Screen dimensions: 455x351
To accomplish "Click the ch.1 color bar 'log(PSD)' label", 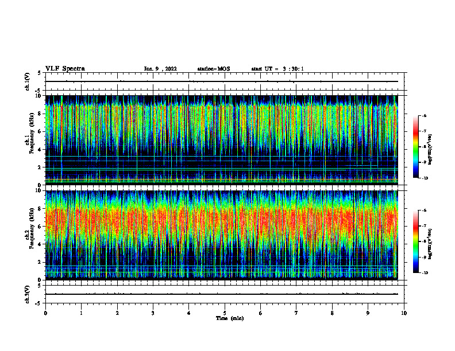I will 430,149.
